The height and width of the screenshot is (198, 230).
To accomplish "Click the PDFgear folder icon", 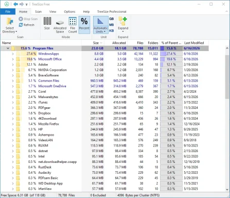I will [18, 108].
